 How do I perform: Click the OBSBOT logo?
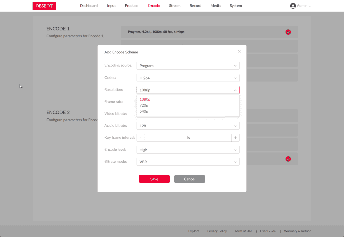click(x=44, y=6)
